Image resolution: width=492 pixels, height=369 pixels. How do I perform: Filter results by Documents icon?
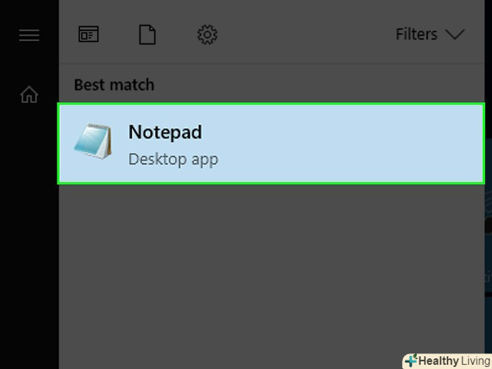tap(147, 34)
